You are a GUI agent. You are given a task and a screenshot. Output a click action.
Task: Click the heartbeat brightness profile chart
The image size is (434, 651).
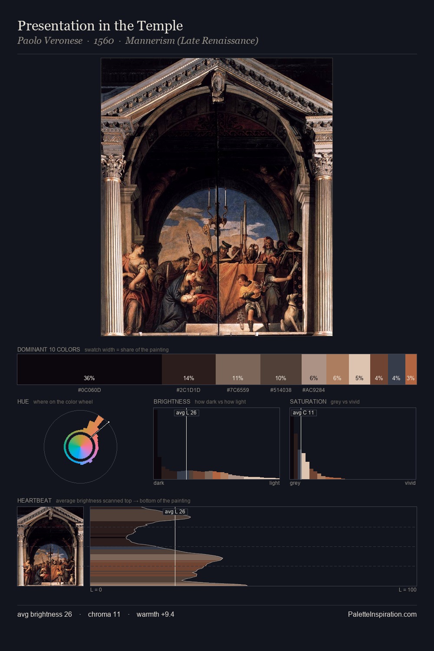point(253,546)
